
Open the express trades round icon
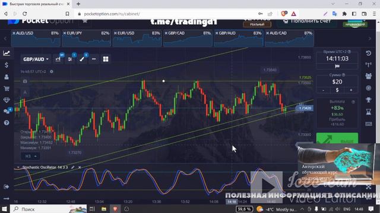pyautogui.click(x=368, y=88)
